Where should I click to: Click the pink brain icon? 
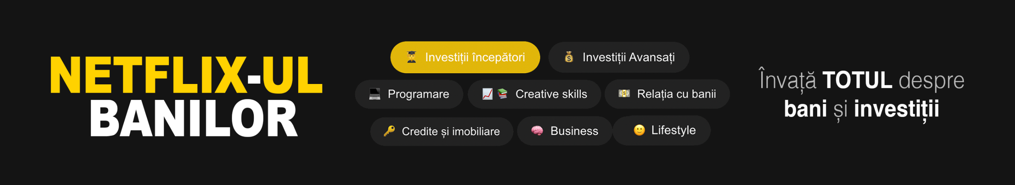click(537, 131)
